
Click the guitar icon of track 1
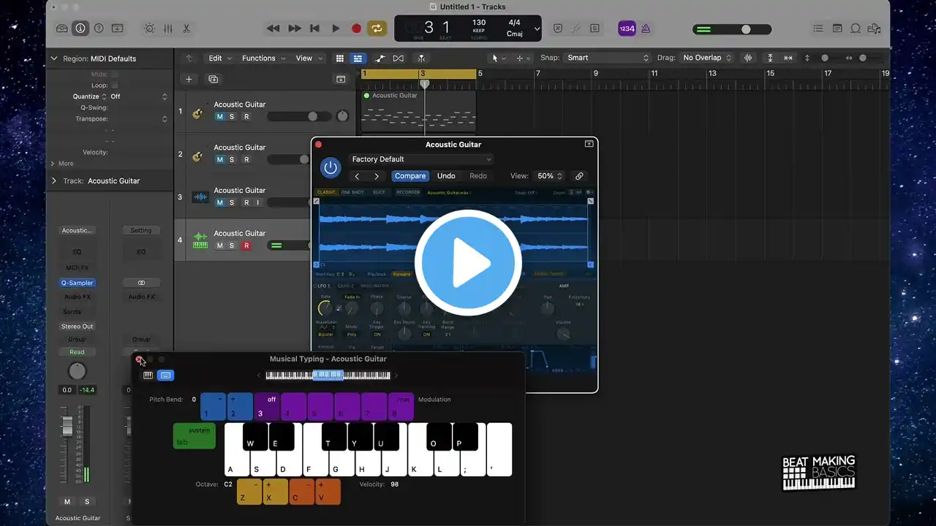pyautogui.click(x=197, y=113)
